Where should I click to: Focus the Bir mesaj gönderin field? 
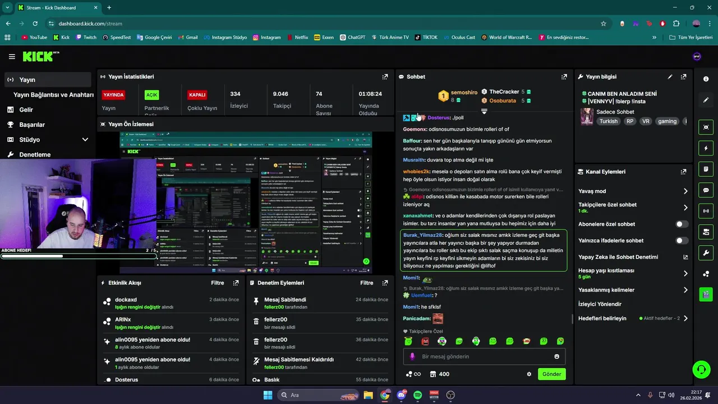pos(484,356)
